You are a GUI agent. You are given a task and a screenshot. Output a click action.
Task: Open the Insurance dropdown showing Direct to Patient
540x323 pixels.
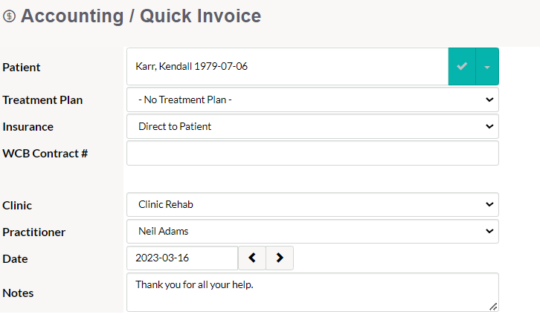(312, 126)
